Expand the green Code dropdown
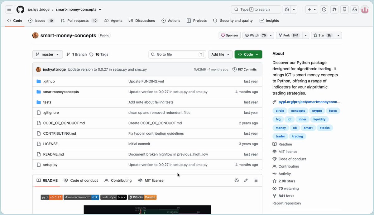 [248, 54]
